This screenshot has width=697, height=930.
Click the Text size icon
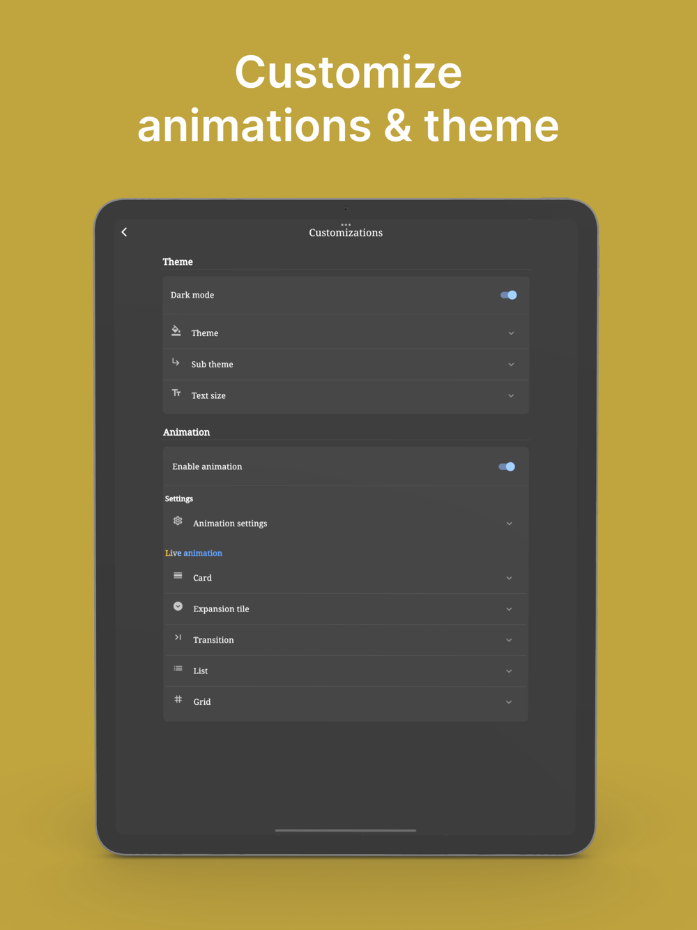tap(176, 393)
